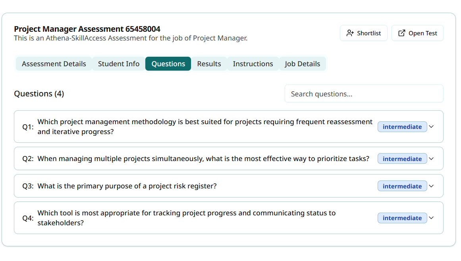
Task: Open the Student Info tab
Action: click(x=119, y=64)
